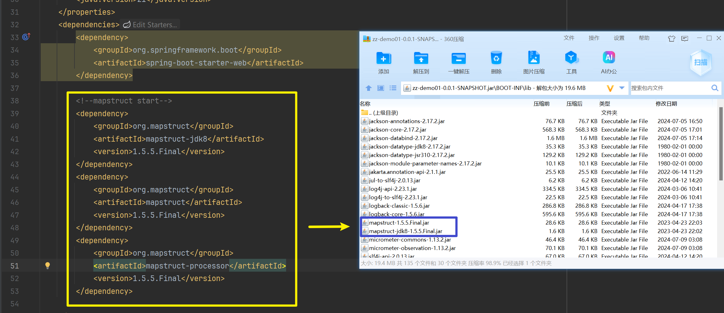Viewport: 724px width, 313px height.
Task: Switch archive contents to list view
Action: click(393, 88)
